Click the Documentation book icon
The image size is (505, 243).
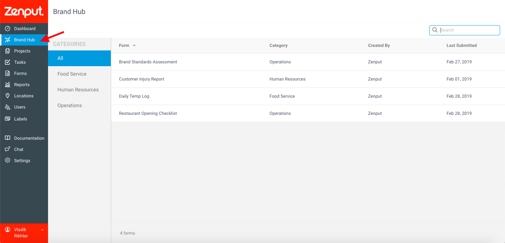click(7, 138)
